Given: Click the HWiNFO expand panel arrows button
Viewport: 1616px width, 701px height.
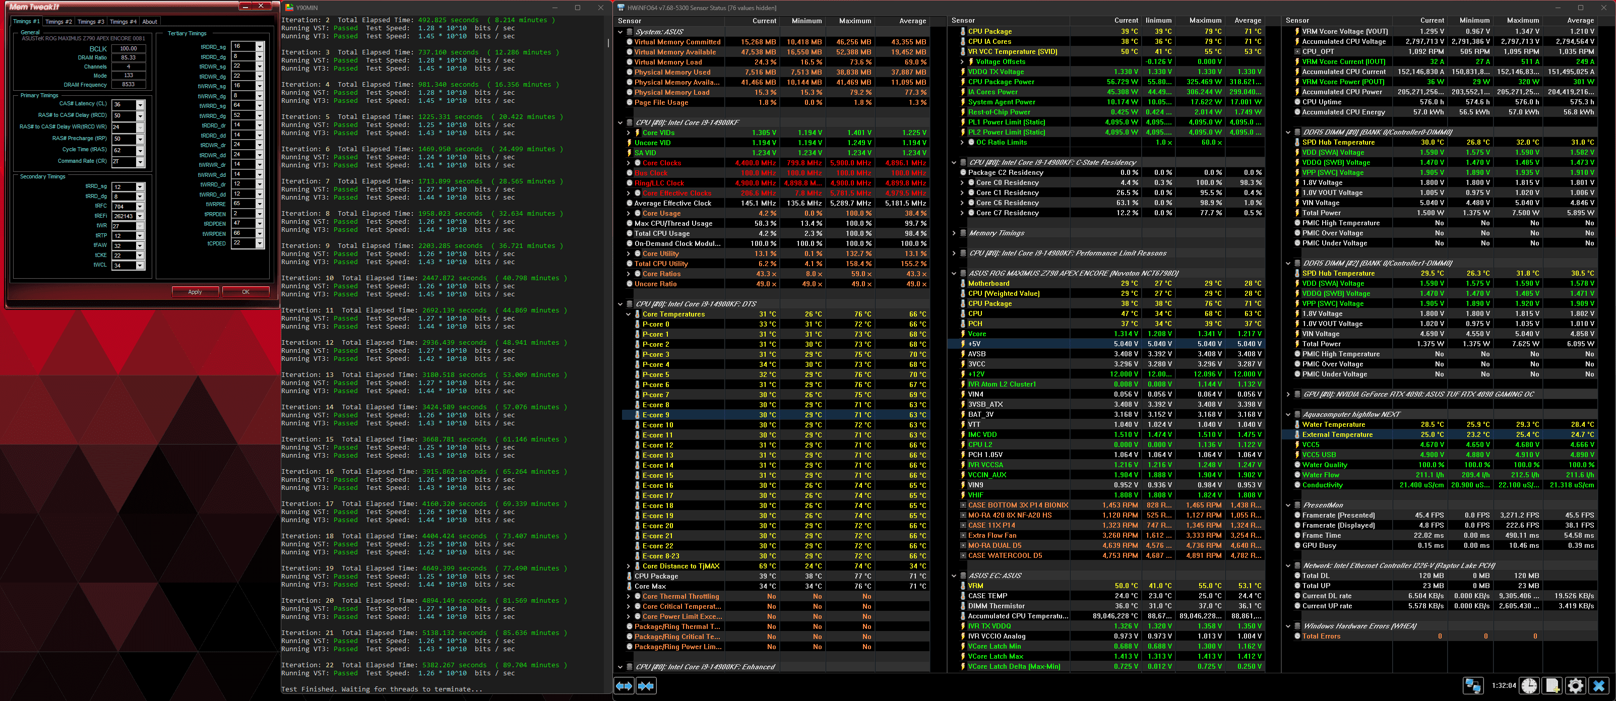Looking at the screenshot, I should tap(624, 685).
